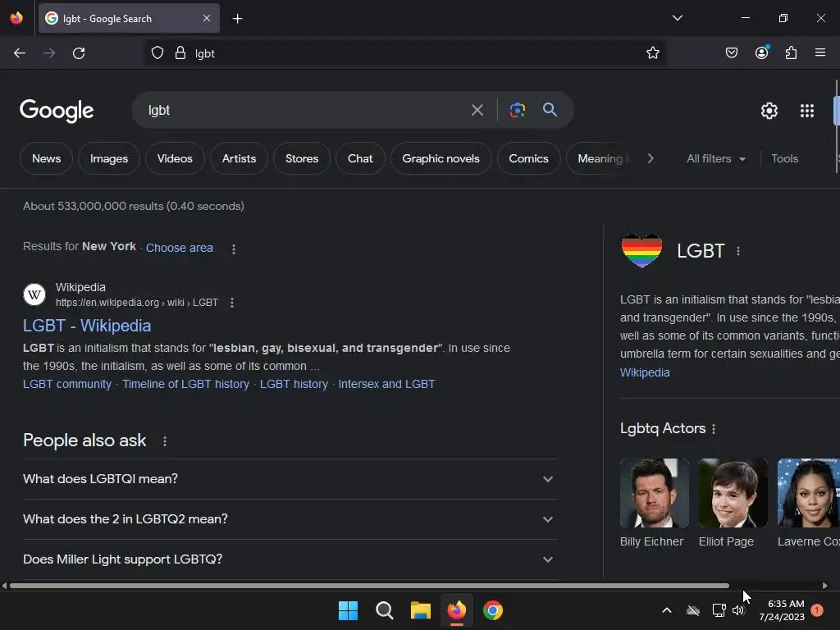Open the Intersex and LGBT sublink
Screen dimensions: 840x630
(386, 384)
